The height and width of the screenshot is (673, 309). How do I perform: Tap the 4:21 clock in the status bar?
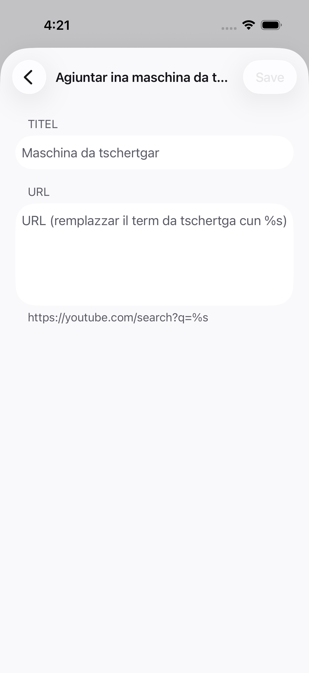click(57, 25)
